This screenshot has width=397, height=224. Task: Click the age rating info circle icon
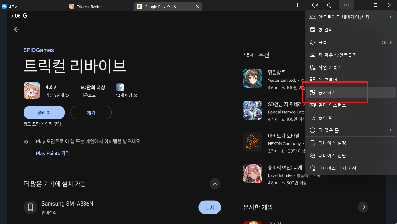pyautogui.click(x=135, y=96)
